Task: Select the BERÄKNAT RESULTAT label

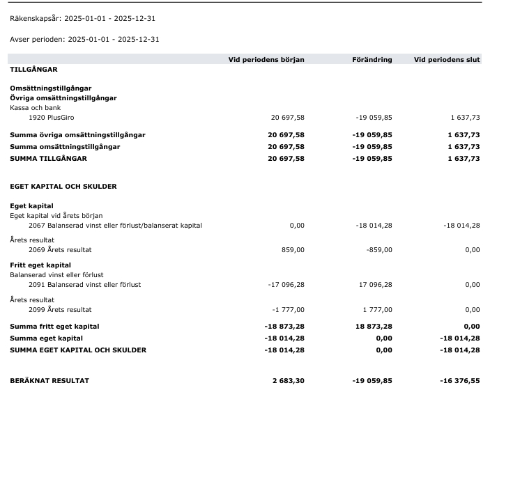Action: (x=49, y=381)
